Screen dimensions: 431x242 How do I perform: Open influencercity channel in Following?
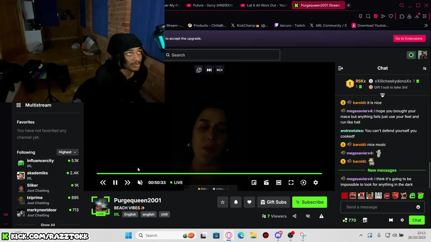coord(48,163)
